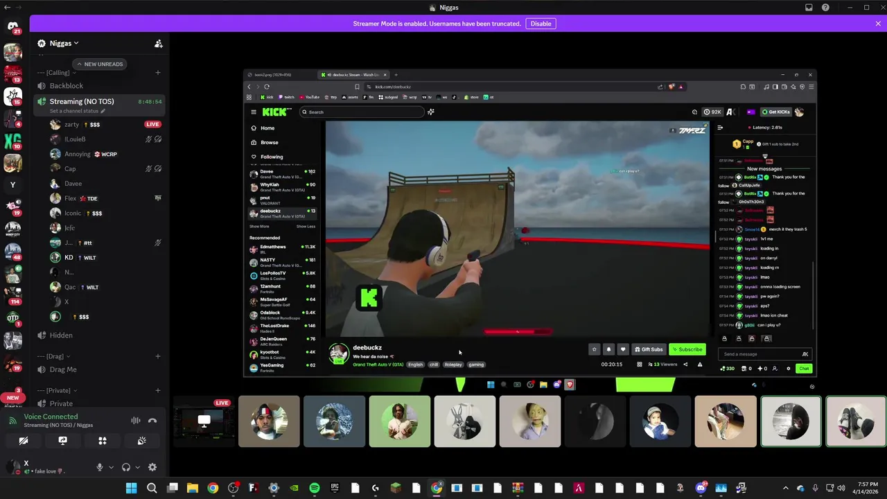This screenshot has height=499, width=887.
Task: Select the LIVE stream tile in the participant strip
Action: [204, 421]
